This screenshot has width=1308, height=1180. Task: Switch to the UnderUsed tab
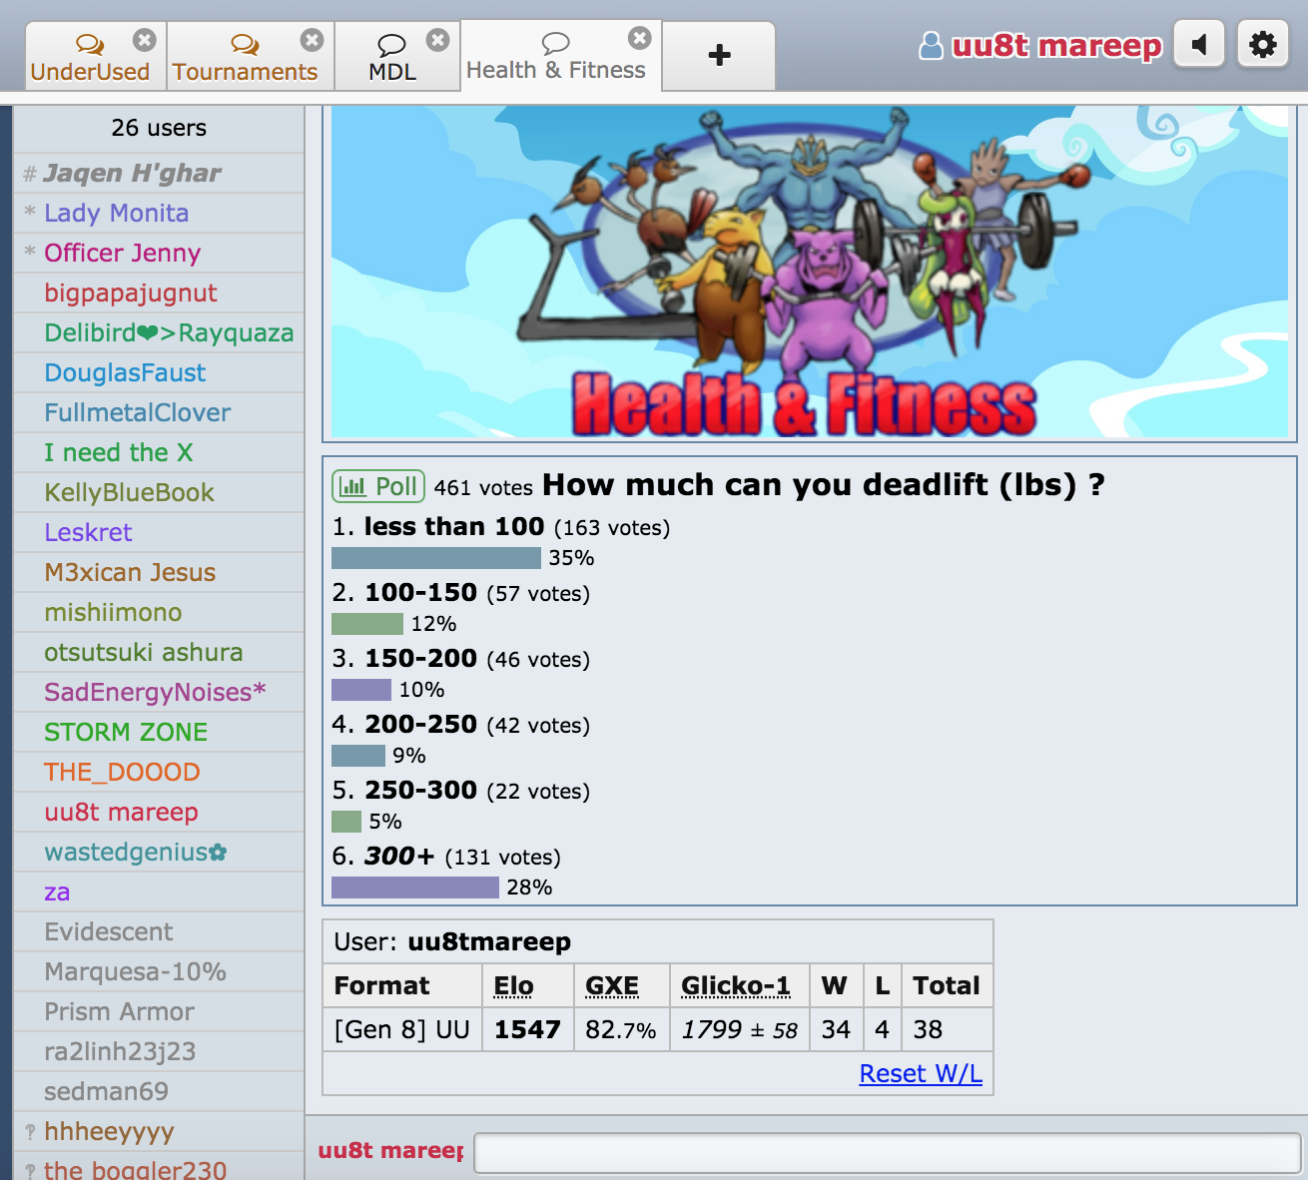pos(90,58)
